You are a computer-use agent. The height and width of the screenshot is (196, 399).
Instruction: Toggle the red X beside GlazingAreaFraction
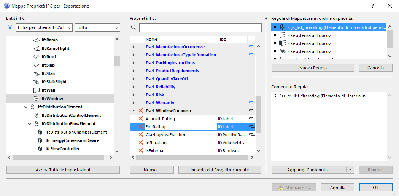[141, 135]
